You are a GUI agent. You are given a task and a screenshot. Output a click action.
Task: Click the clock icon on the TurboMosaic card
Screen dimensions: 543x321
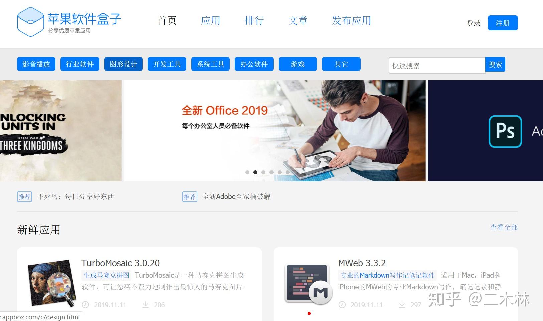click(x=86, y=305)
